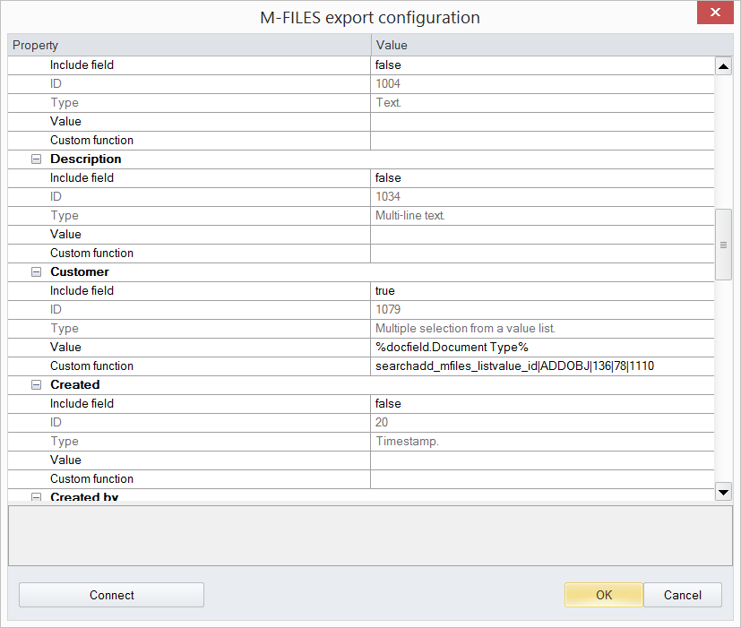Edit Customer Value '%docfield.Document Type%'
This screenshot has height=628, width=741.
[x=542, y=348]
